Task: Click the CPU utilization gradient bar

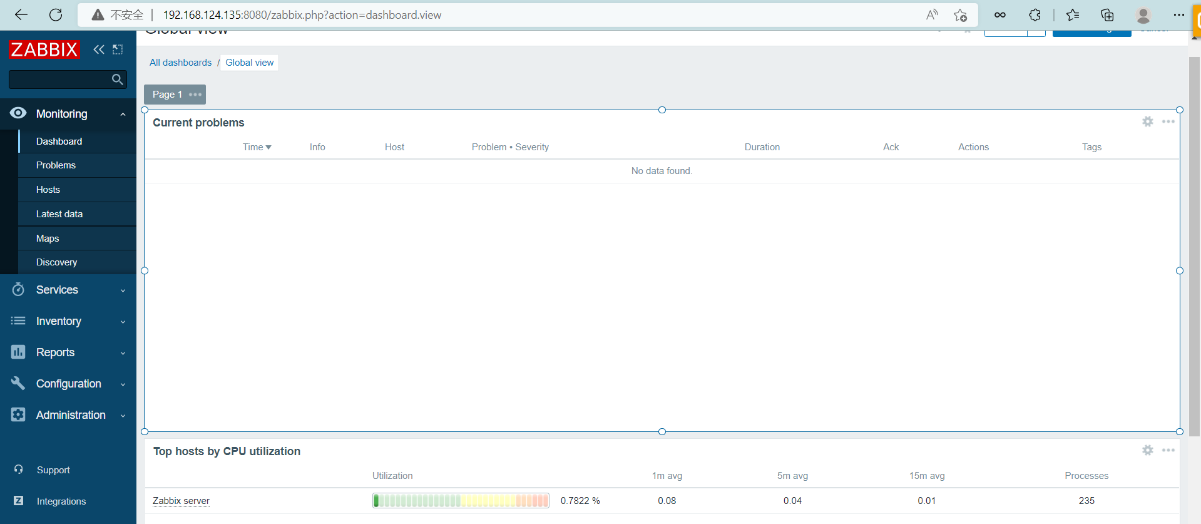Action: coord(461,501)
